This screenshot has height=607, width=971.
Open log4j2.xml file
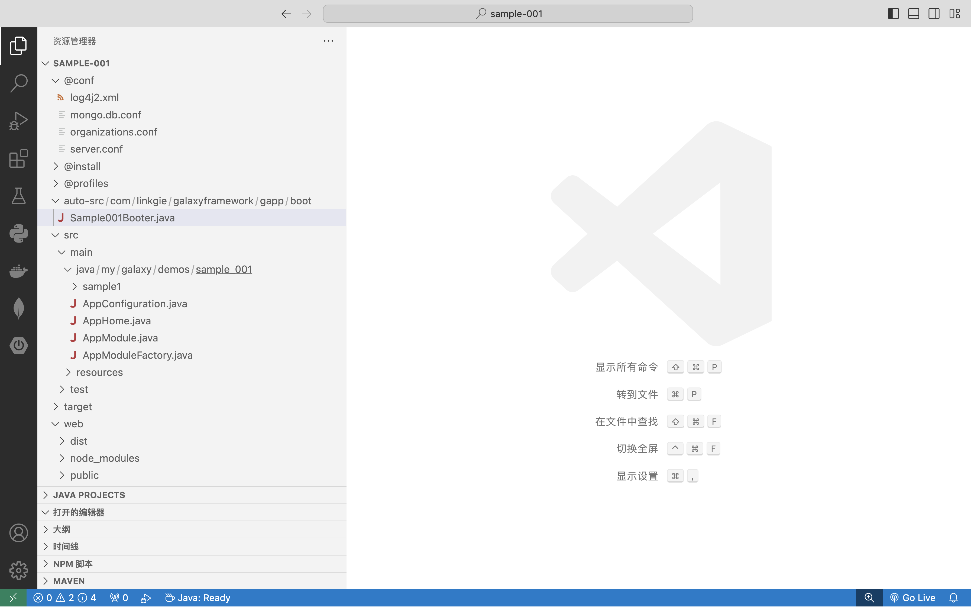[x=192, y=98]
